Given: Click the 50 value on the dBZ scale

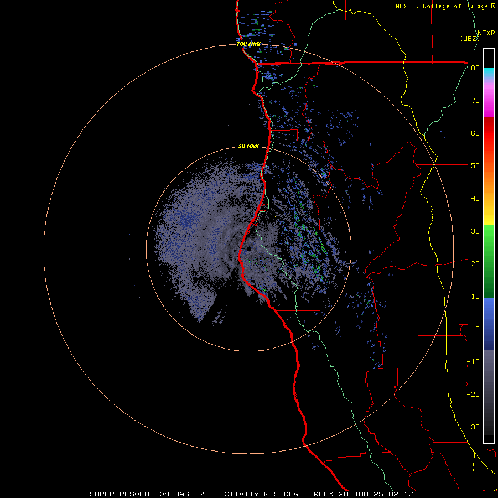Looking at the screenshot, I should [x=475, y=166].
